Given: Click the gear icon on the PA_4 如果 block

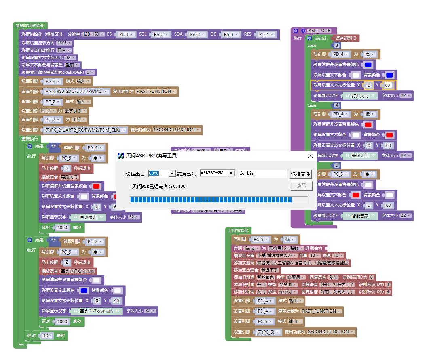Looking at the screenshot, I should pyautogui.click(x=30, y=146).
